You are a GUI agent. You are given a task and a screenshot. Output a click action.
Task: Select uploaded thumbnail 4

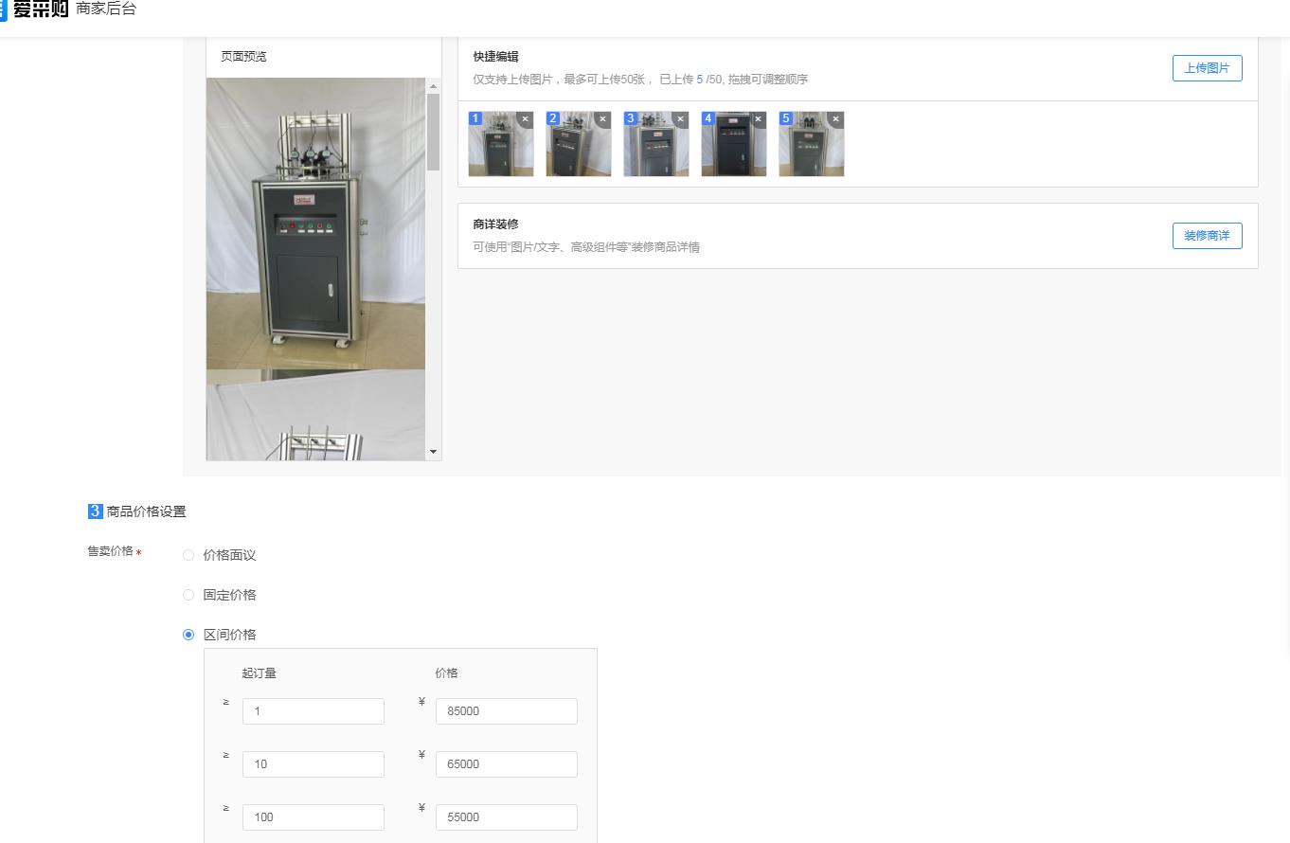pyautogui.click(x=734, y=144)
